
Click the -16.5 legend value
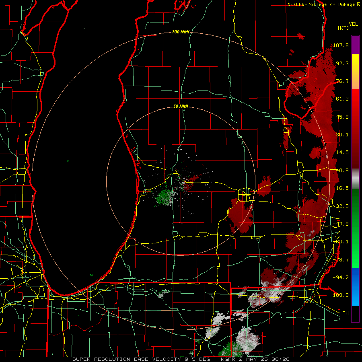341,188
